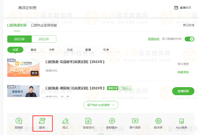Select the 2023年 year tab
This screenshot has height=135, width=198.
click(x=19, y=39)
